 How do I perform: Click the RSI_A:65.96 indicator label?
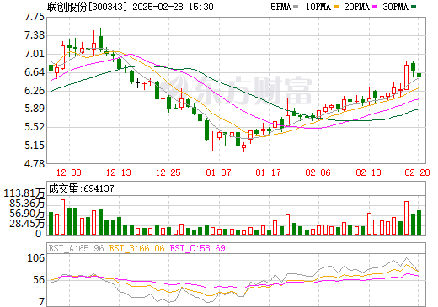tap(77, 248)
